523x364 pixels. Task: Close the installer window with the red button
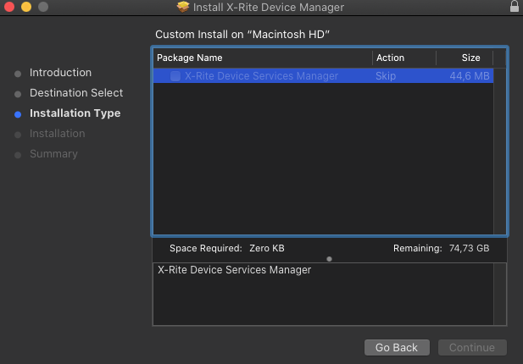[x=9, y=6]
